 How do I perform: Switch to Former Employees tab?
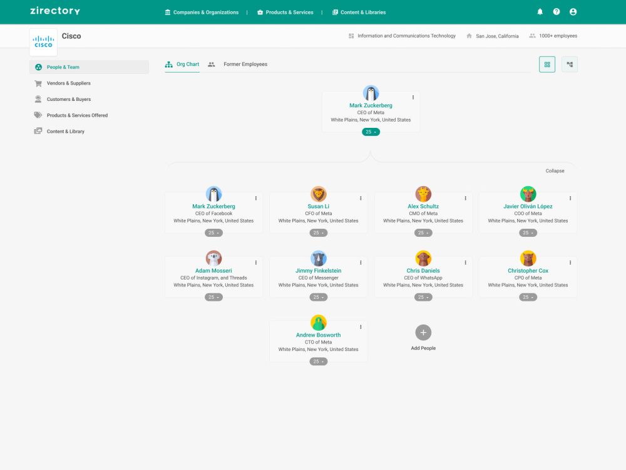click(x=237, y=65)
